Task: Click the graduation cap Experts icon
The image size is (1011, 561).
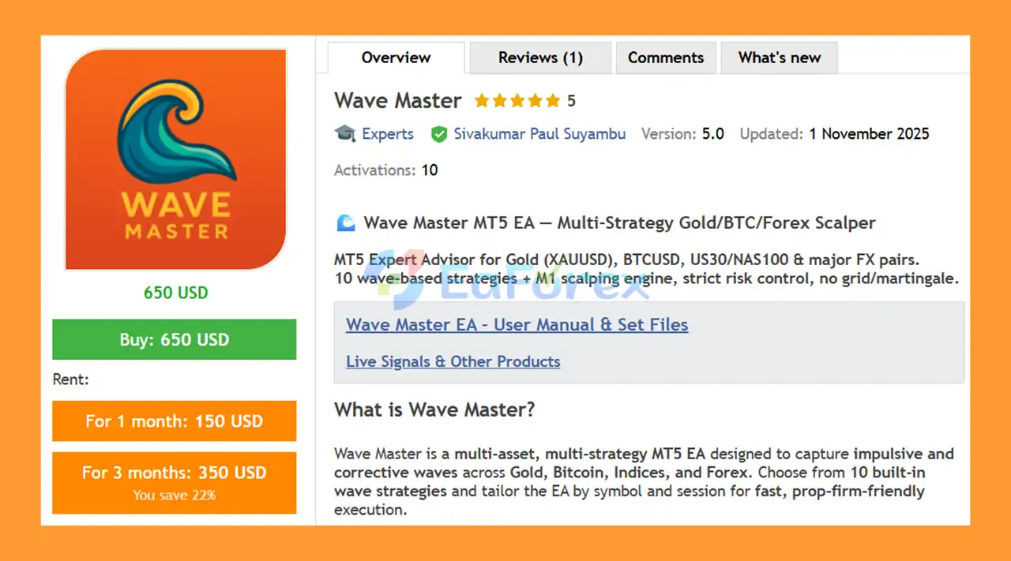Action: tap(345, 134)
